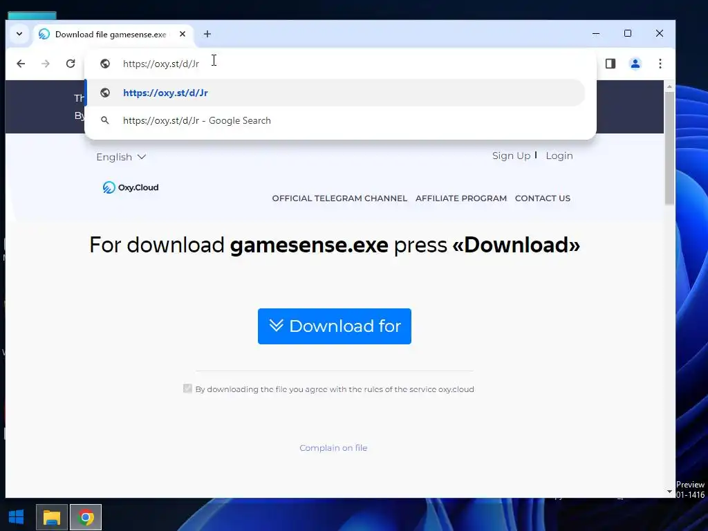Click the scrollbar down arrow
Screen dimensions: 708x531
coord(669,492)
